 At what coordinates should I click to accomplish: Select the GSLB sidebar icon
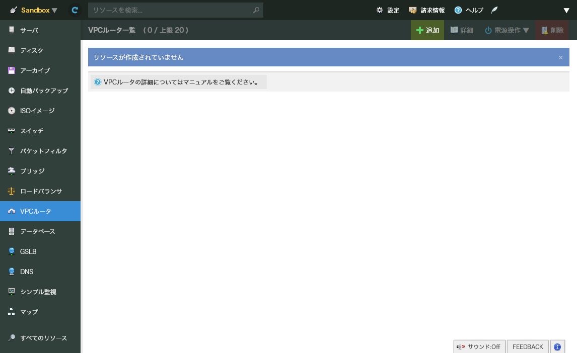(11, 251)
